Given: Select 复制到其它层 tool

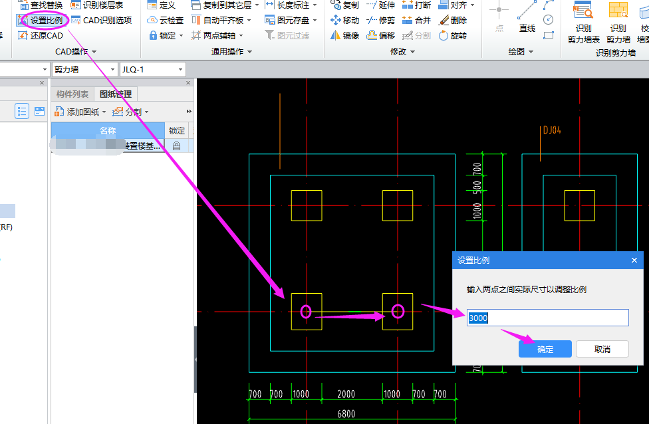Looking at the screenshot, I should [x=221, y=5].
